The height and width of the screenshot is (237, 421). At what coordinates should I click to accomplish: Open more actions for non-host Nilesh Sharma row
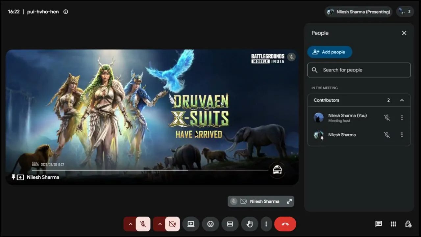click(x=402, y=135)
